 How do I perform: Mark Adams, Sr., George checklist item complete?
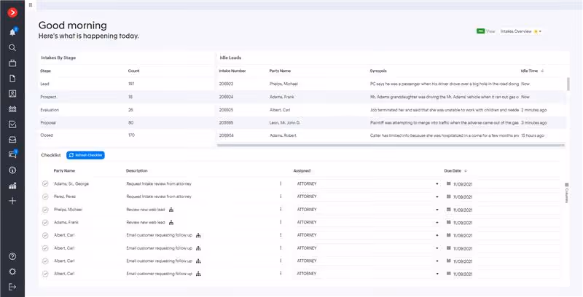pyautogui.click(x=45, y=183)
